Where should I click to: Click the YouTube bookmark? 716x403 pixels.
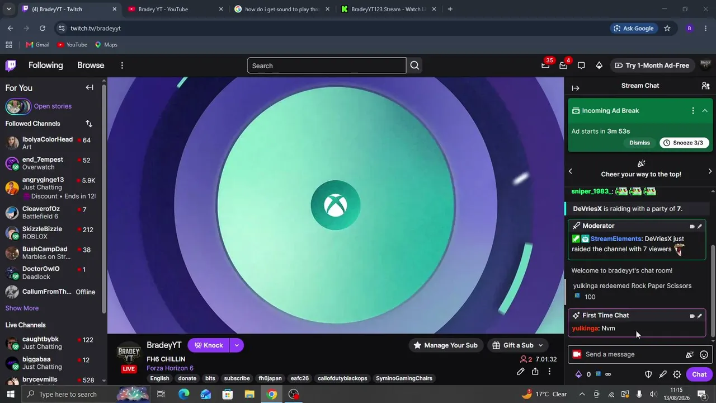coord(72,45)
